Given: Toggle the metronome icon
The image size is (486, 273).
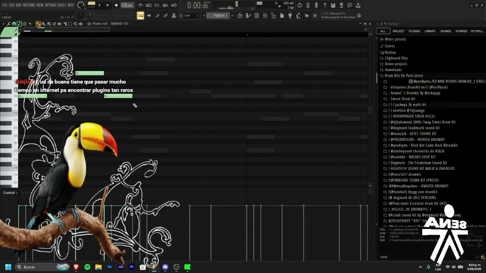Looking at the screenshot, I should pos(140,5).
